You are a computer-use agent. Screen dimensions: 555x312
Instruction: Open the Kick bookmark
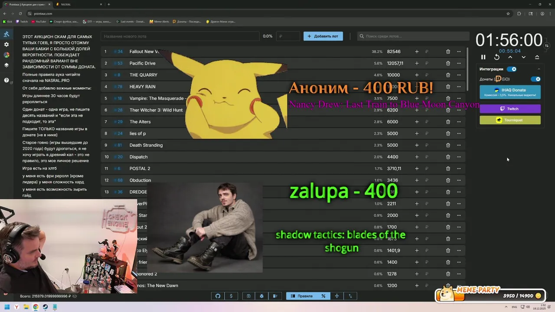click(8, 22)
